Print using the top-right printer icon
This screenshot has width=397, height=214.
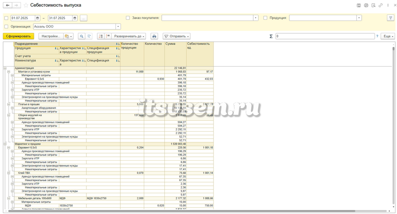[x=366, y=5]
